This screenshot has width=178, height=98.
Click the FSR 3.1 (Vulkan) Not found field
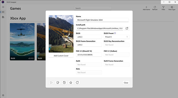117,55
